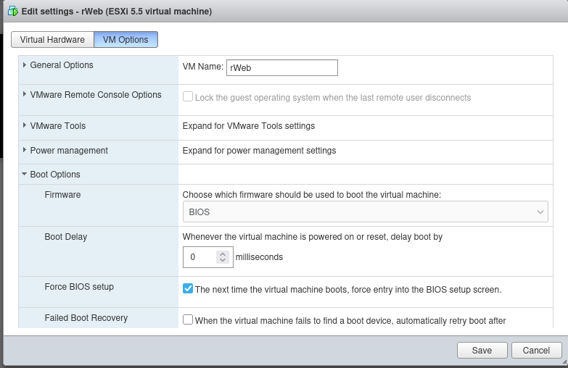Uncheck the Force BIOS setup checkbox
568x368 pixels.
[x=188, y=288]
